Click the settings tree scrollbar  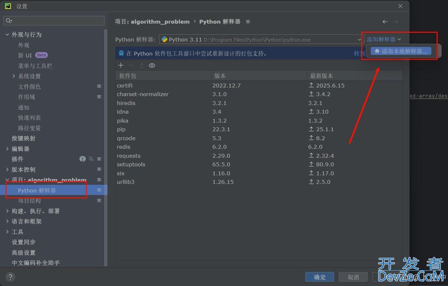[106, 147]
